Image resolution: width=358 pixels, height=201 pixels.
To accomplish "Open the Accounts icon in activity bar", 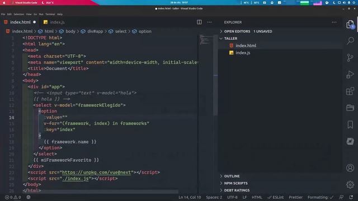I will (350, 168).
